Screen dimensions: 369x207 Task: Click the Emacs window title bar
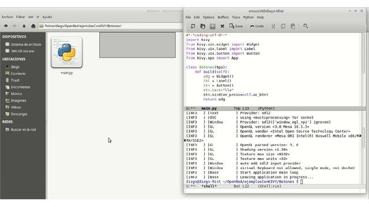266,11
